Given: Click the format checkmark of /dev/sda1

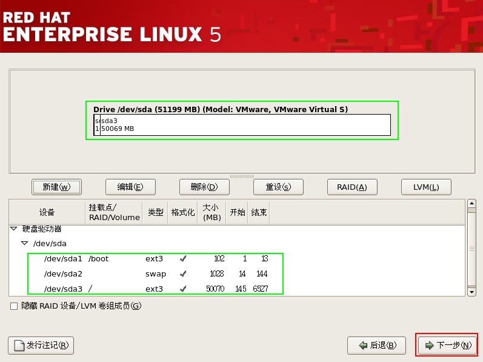Looking at the screenshot, I should point(183,258).
